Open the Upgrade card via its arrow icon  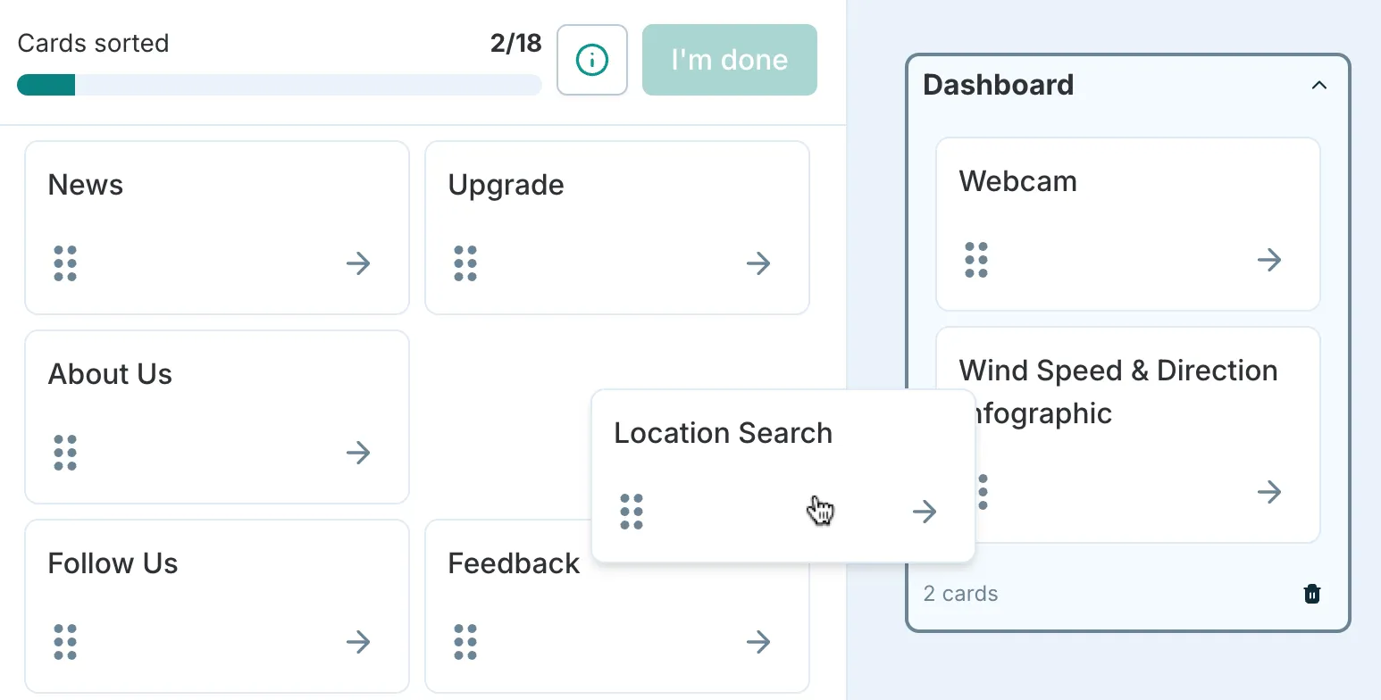(x=757, y=263)
